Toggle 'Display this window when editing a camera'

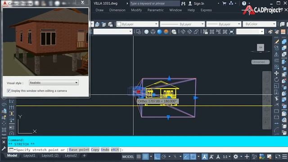coord(9,91)
